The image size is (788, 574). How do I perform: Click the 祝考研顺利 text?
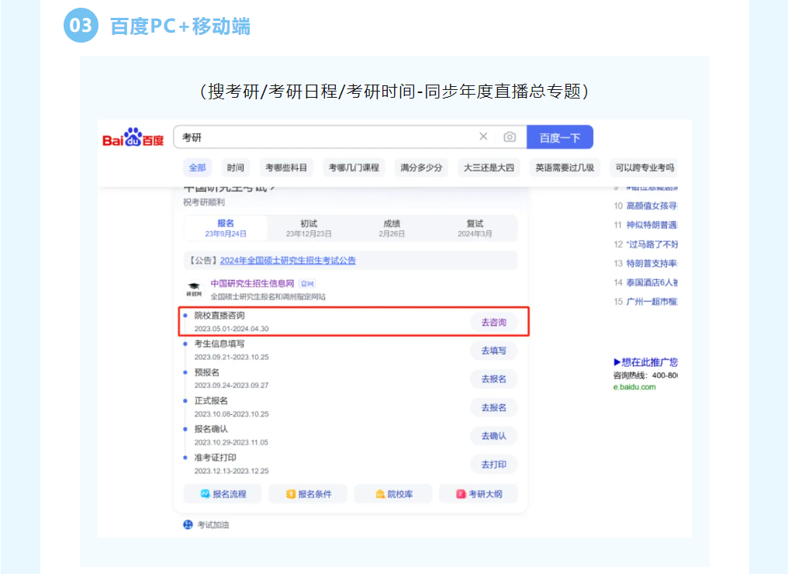coord(204,202)
